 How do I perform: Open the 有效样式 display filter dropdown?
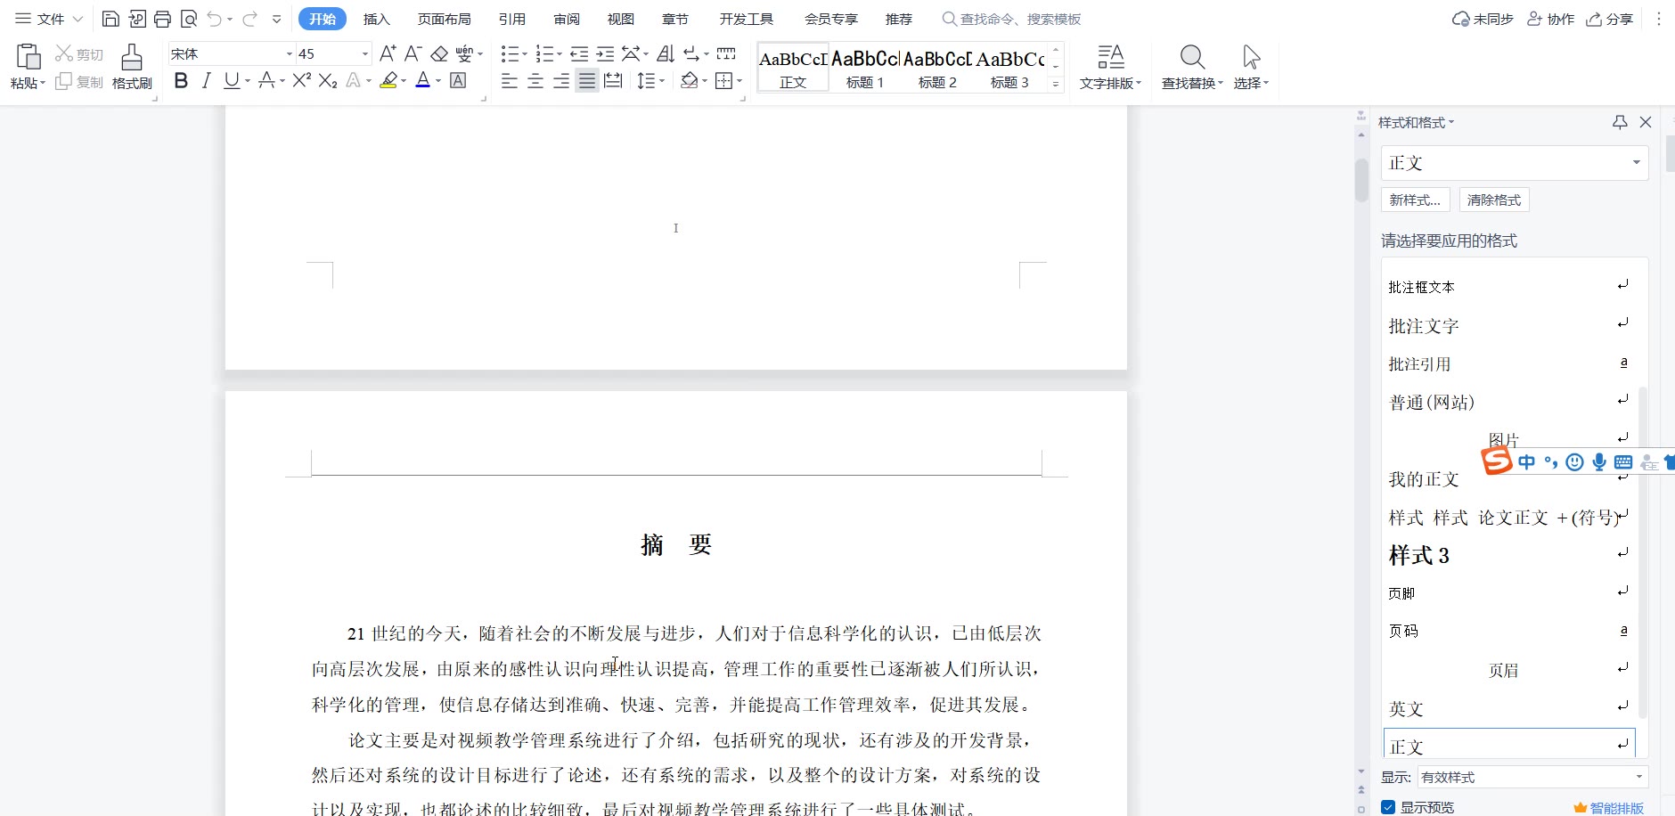pos(1638,777)
